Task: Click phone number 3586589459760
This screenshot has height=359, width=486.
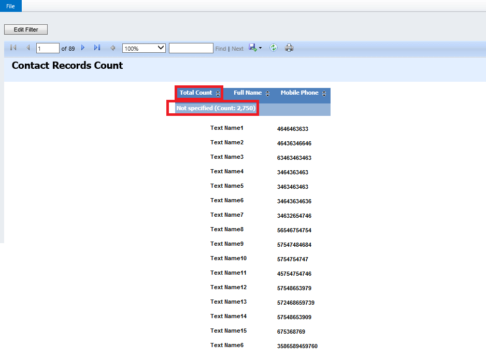Action: point(297,346)
